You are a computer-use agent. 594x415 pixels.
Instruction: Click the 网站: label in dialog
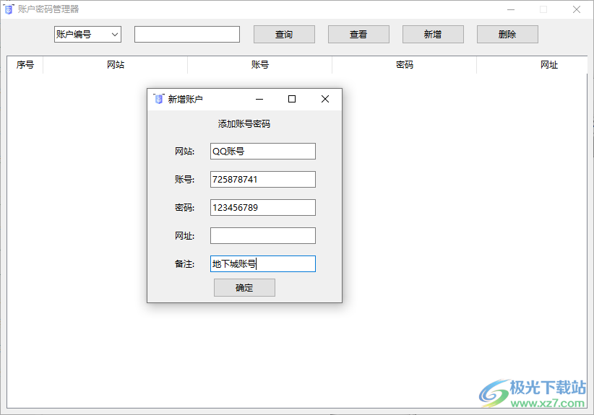tap(184, 152)
